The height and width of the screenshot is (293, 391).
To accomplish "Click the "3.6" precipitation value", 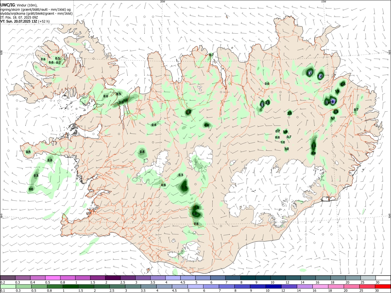I will click(267, 103).
